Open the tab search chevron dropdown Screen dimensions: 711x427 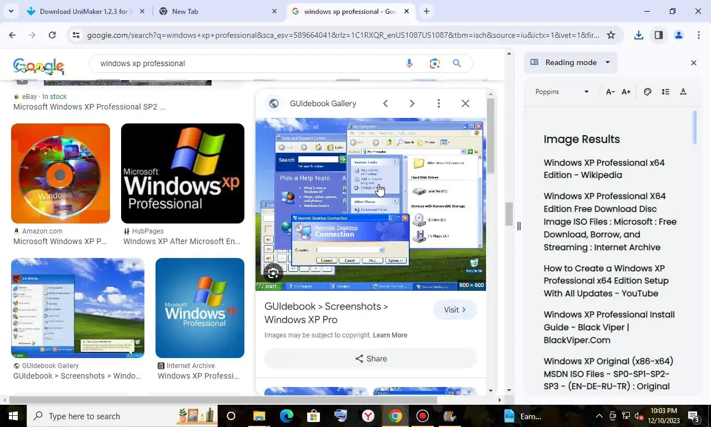coord(11,11)
